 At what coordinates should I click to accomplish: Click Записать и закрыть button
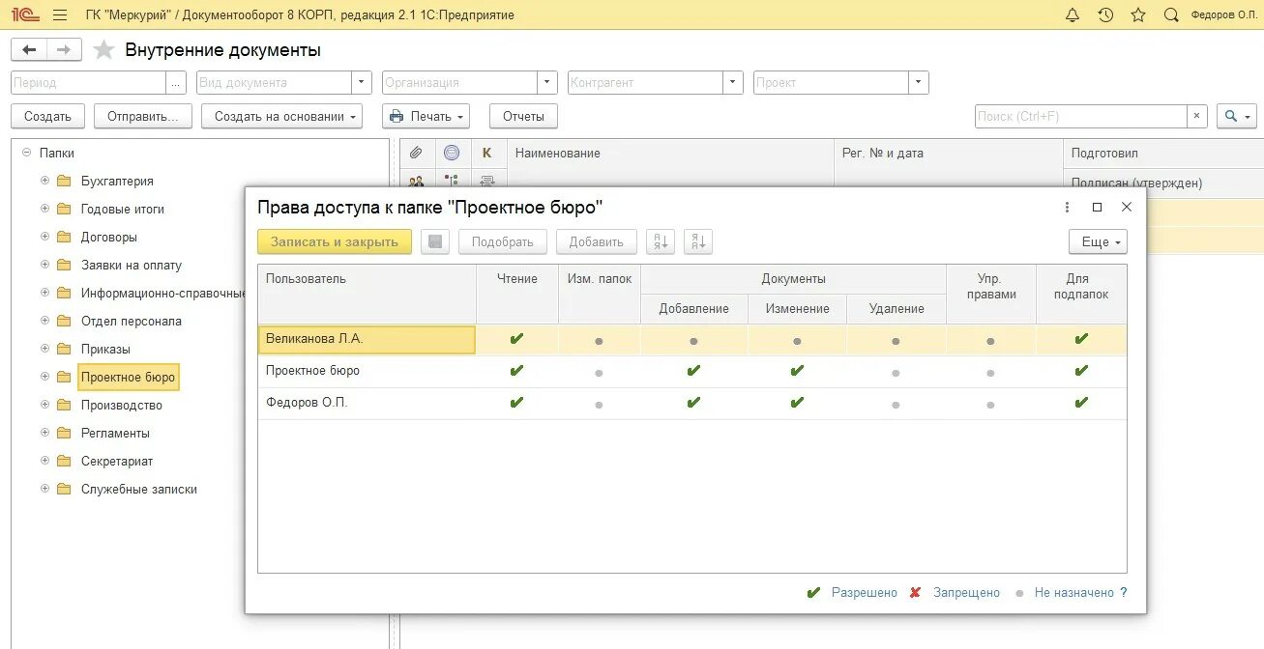pos(335,241)
